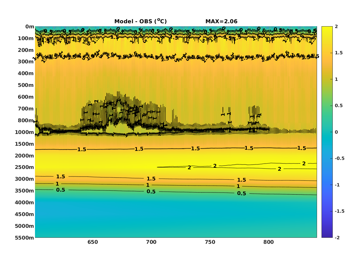The height and width of the screenshot is (264, 352).
Task: Click the colorbar bottom tick label '-2'
Action: pyautogui.click(x=337, y=237)
